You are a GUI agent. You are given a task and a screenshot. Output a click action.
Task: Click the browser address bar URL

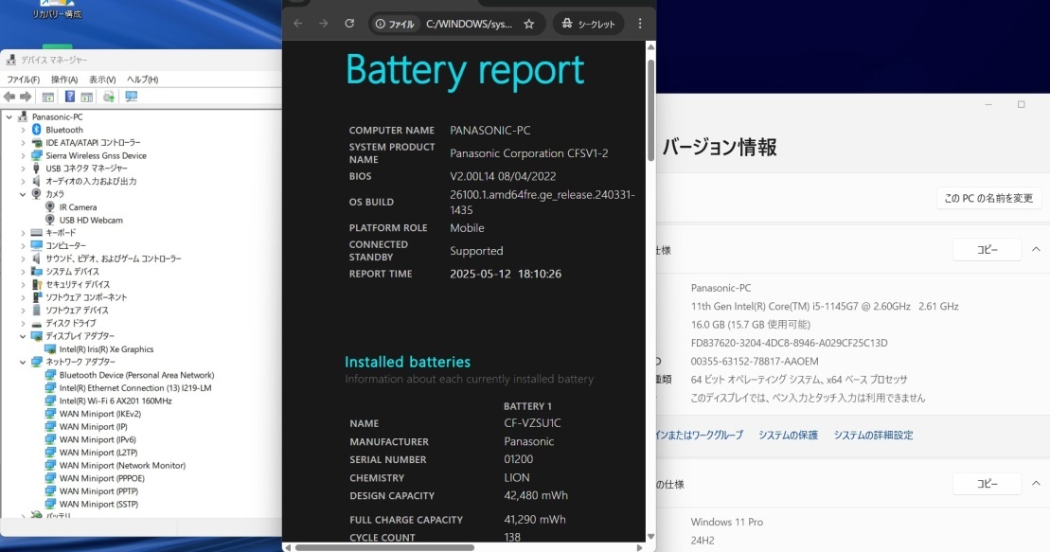coord(469,24)
